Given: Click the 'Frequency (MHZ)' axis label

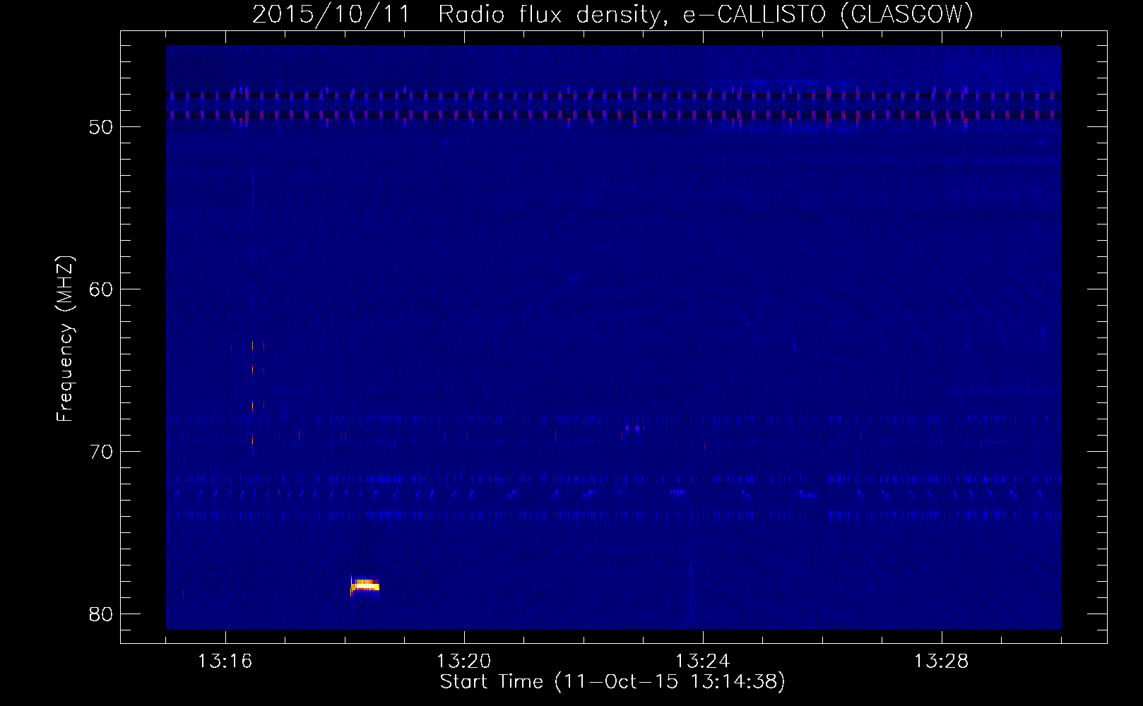Looking at the screenshot, I should [64, 339].
